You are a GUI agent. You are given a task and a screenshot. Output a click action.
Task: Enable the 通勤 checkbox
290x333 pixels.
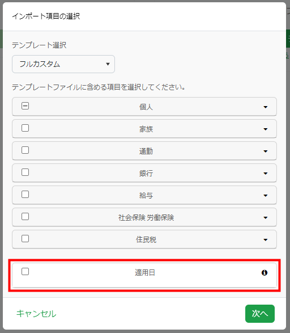(25, 150)
